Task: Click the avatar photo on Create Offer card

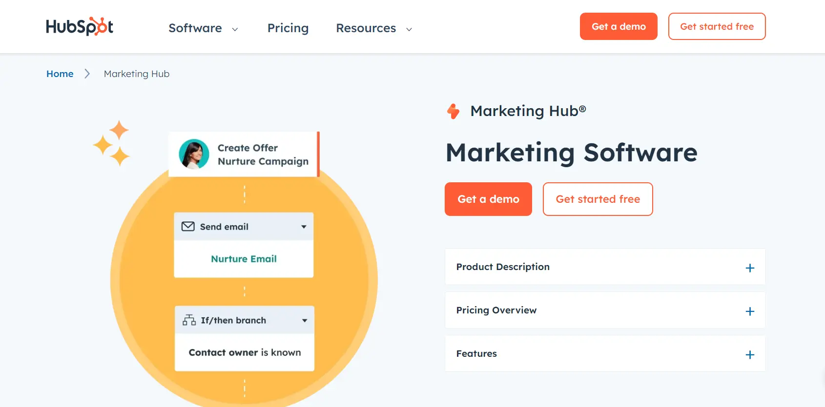Action: (x=194, y=154)
